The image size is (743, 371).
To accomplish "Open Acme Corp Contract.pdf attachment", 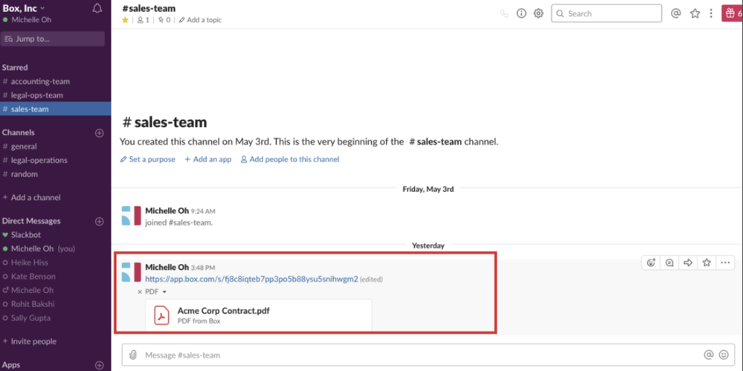I will tap(223, 311).
